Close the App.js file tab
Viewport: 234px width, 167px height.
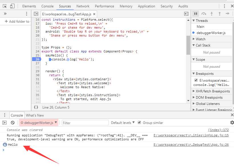click(94, 14)
